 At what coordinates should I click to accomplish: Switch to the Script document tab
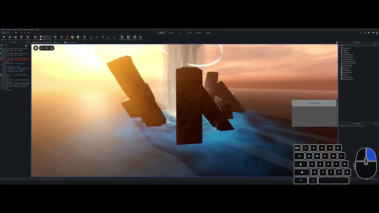pos(58,42)
